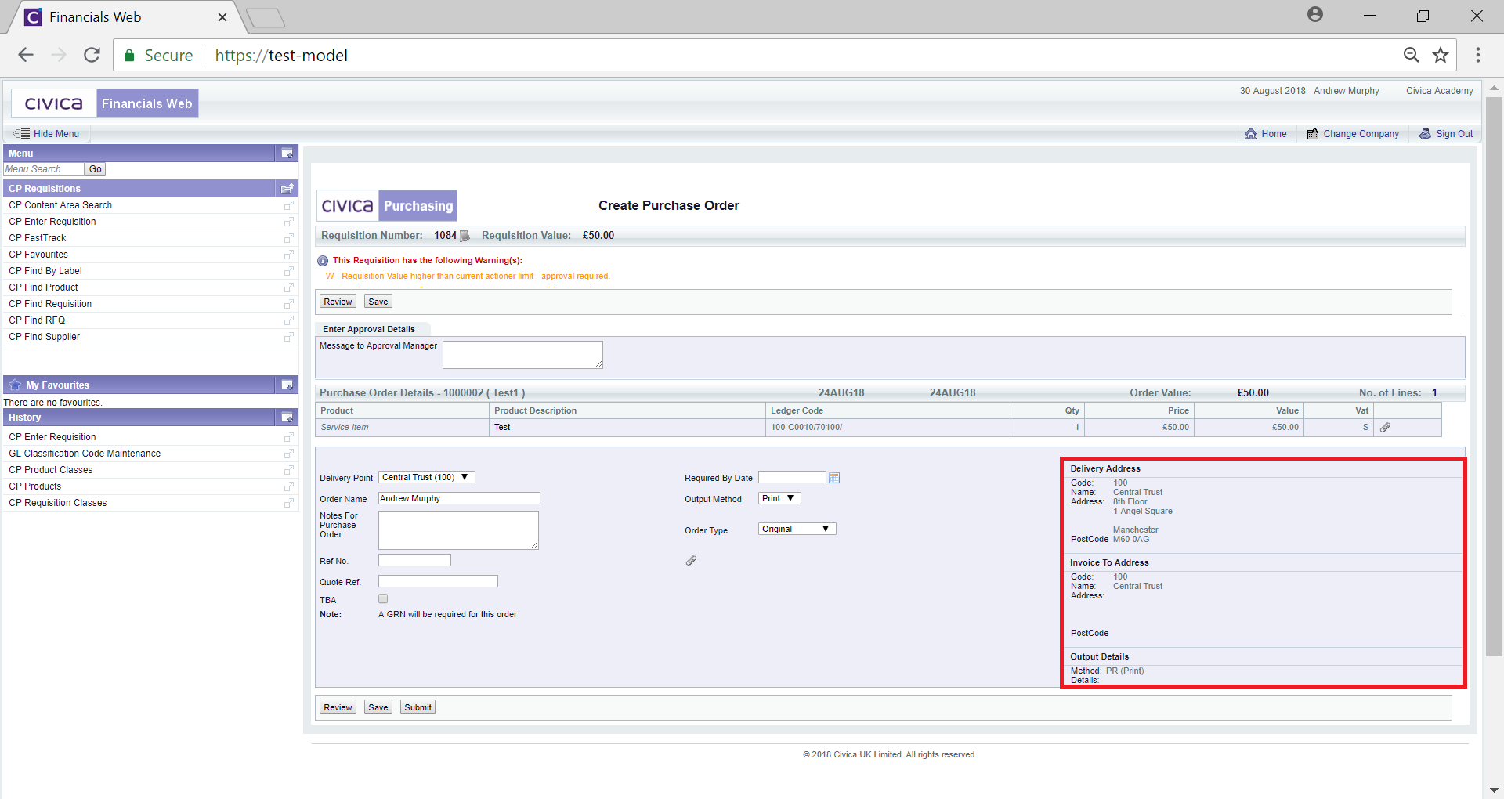Click the 'Test' product description cell
Image resolution: width=1504 pixels, height=799 pixels.
click(627, 428)
